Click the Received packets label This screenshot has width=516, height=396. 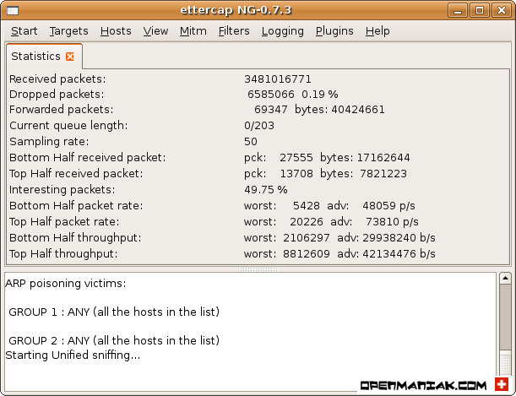57,79
